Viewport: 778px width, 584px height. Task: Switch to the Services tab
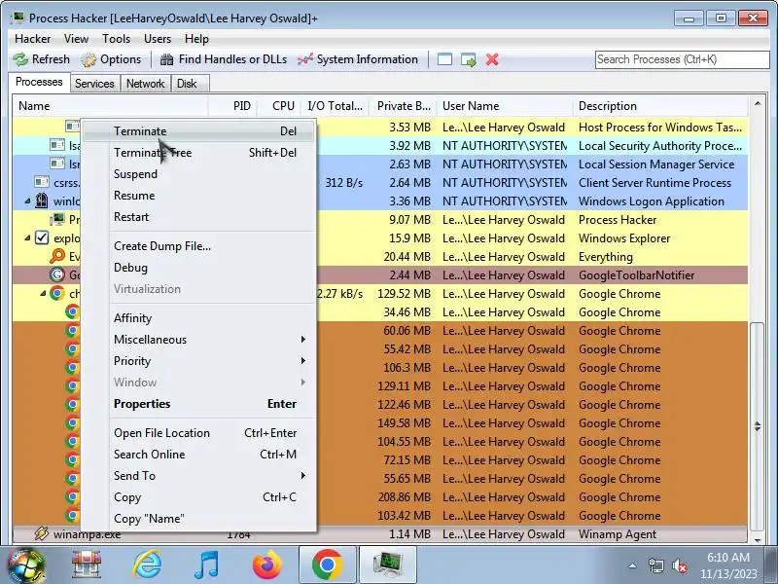(94, 84)
